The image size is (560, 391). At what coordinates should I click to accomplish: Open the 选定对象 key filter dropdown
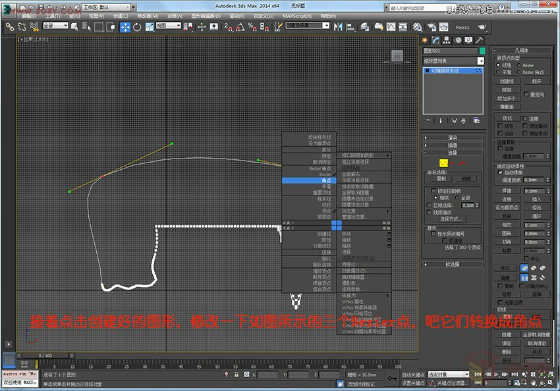(x=449, y=375)
